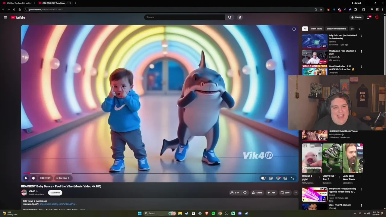This screenshot has width=386, height=217.
Task: Open Progressive House Hypnotic Visuals thumbnail
Action: click(x=315, y=194)
